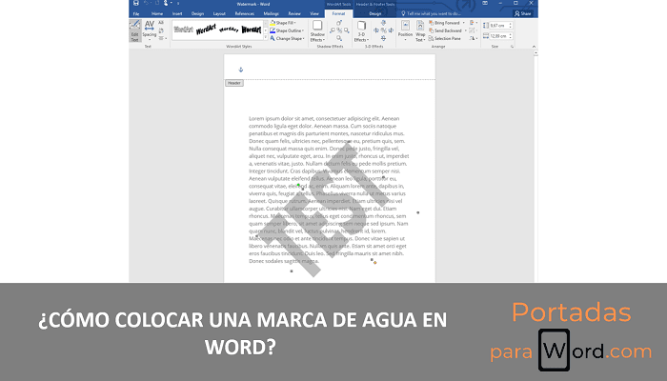This screenshot has width=667, height=381.
Task: Click the yellow adjustment handle on watermark
Action: point(374,262)
